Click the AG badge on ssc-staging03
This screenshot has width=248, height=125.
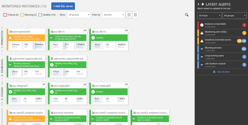point(126,84)
